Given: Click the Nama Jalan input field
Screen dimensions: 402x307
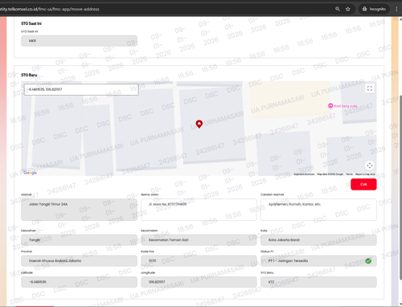Looking at the screenshot, I should click(199, 210).
